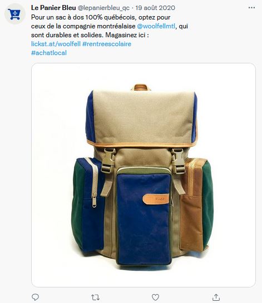Open the tweet's more options menu
This screenshot has width=262, height=303.
point(251,8)
